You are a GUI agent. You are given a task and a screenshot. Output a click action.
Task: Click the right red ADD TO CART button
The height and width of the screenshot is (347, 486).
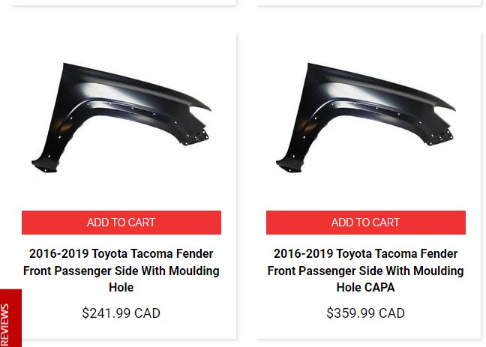tap(366, 223)
